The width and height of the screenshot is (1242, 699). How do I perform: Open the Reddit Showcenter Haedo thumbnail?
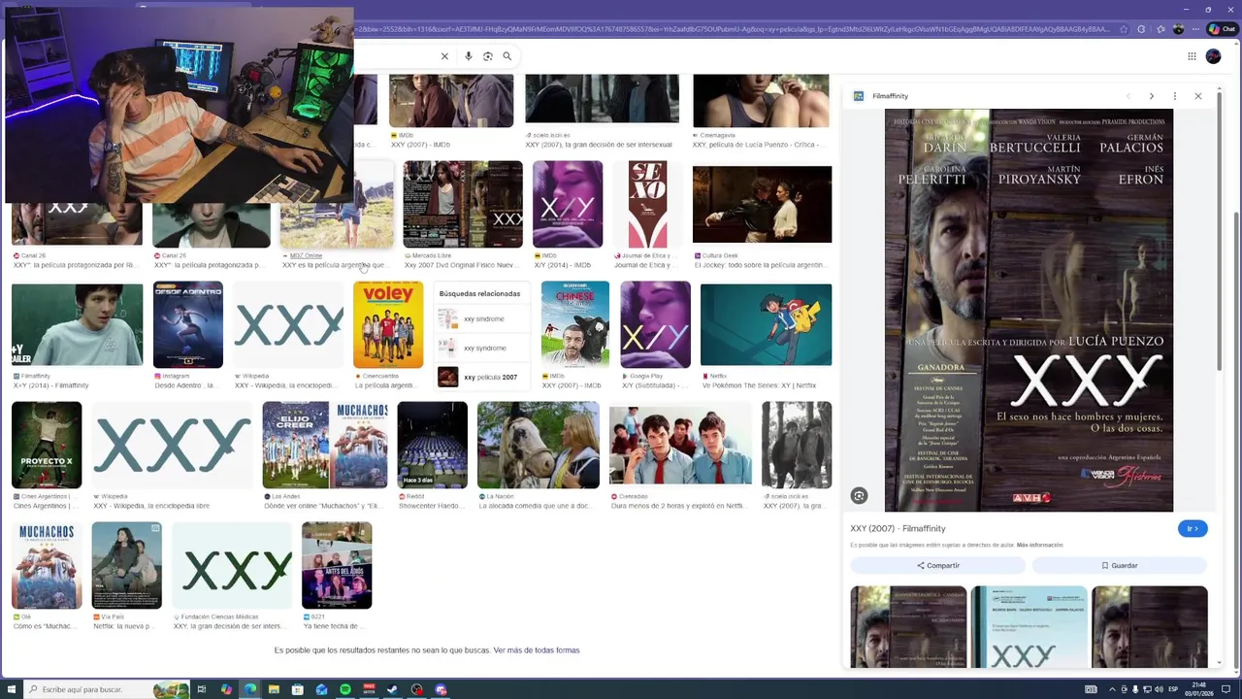(432, 445)
